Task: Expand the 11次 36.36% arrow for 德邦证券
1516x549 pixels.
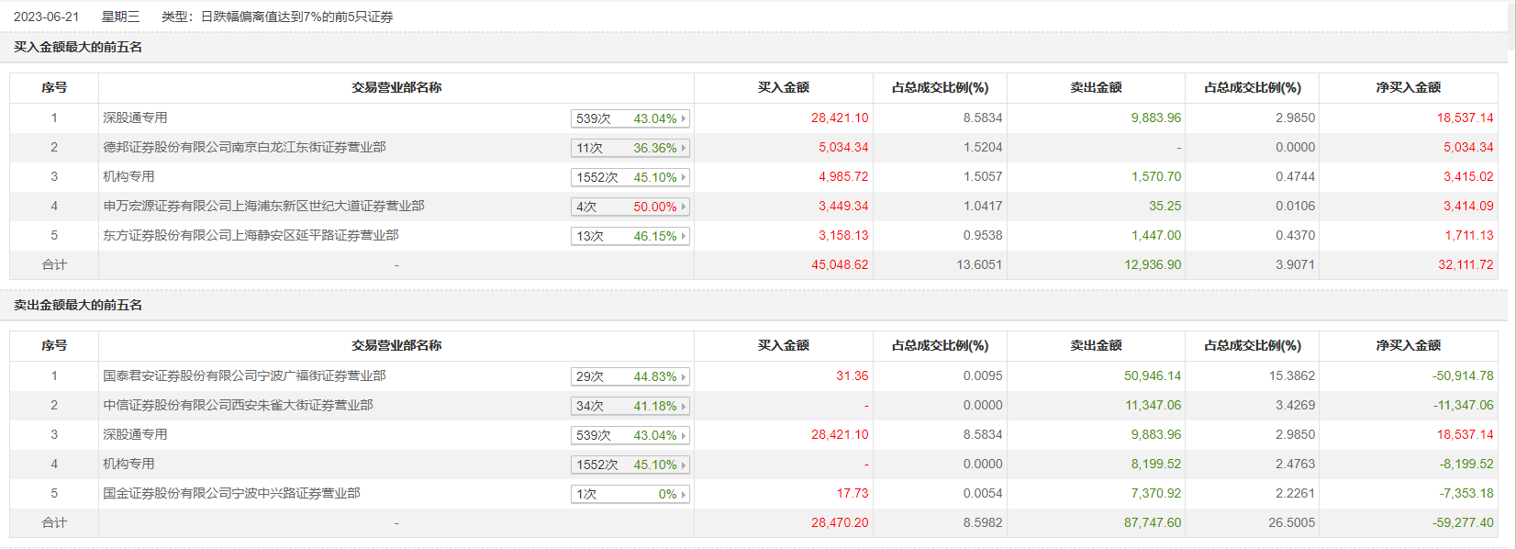Action: pyautogui.click(x=684, y=148)
